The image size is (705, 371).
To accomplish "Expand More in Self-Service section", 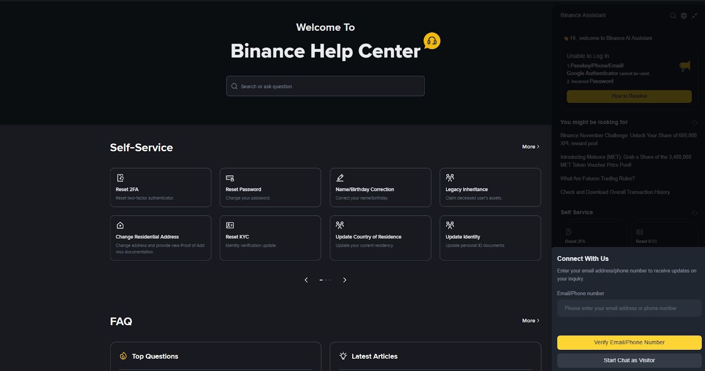I will [x=531, y=147].
